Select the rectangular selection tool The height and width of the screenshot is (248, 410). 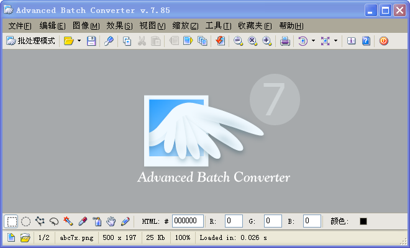pyautogui.click(x=11, y=221)
